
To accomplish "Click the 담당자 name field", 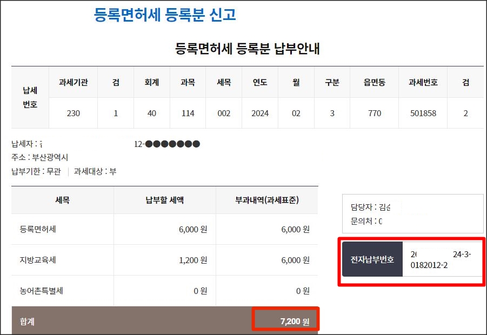I will 367,205.
